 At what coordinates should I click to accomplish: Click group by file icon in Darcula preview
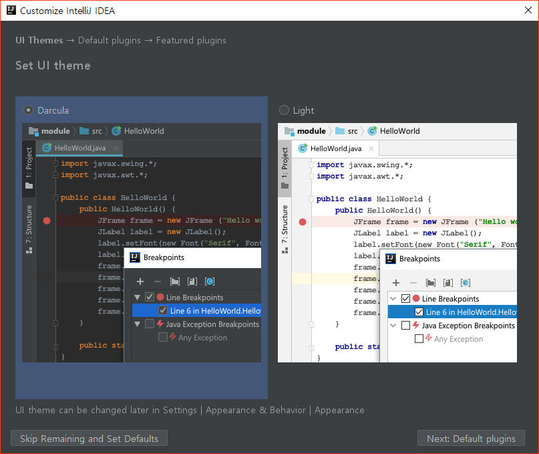tap(192, 281)
